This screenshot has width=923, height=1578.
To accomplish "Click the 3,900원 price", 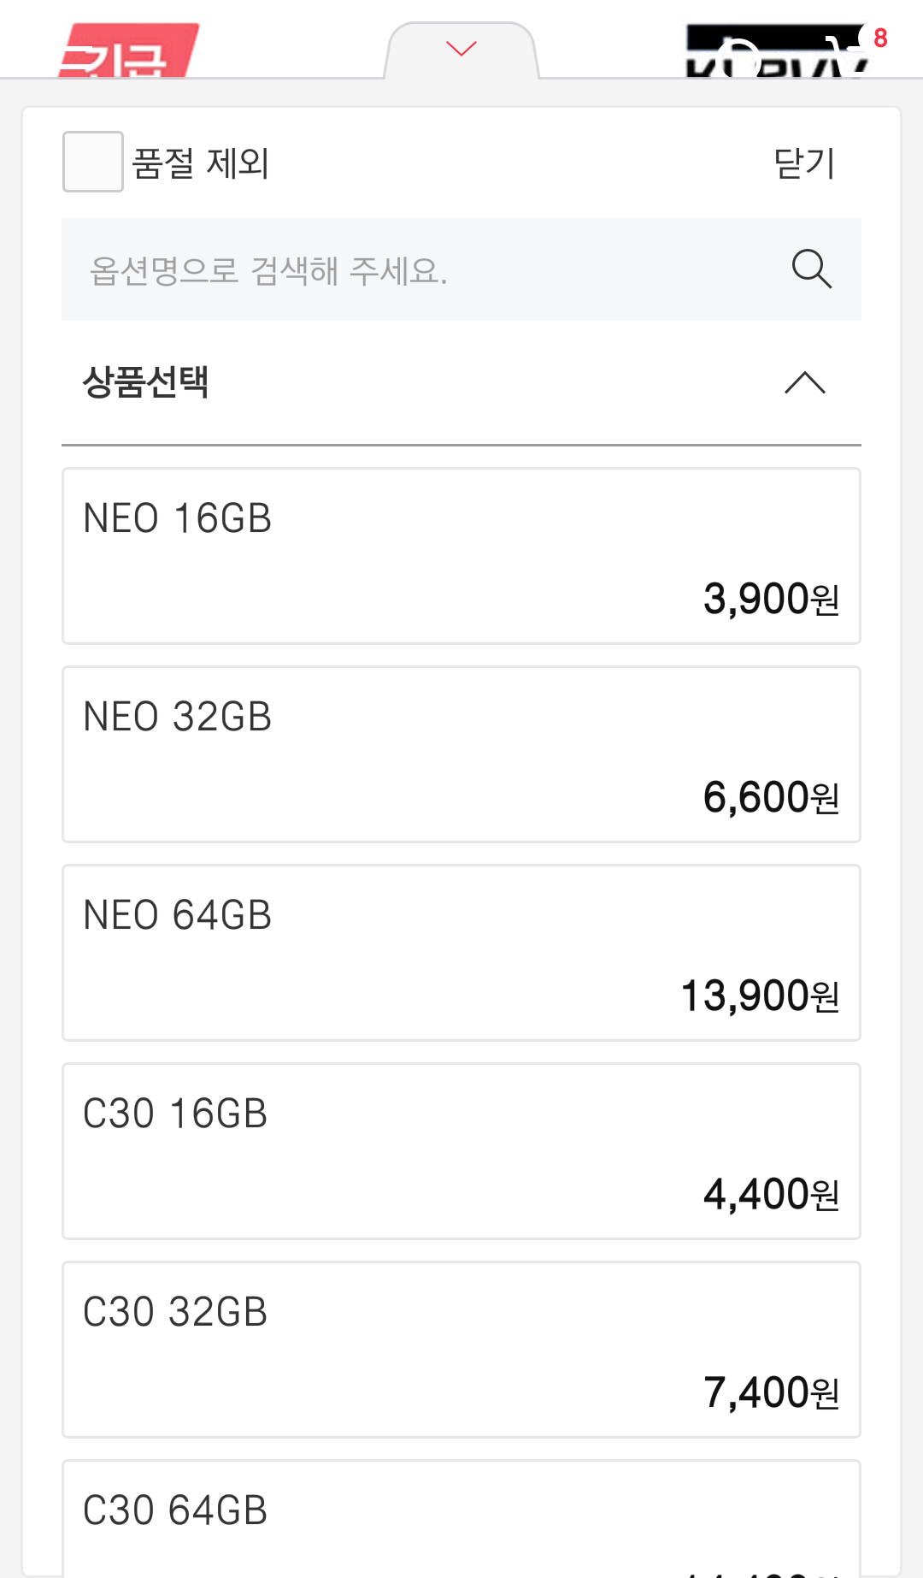I will (x=770, y=599).
